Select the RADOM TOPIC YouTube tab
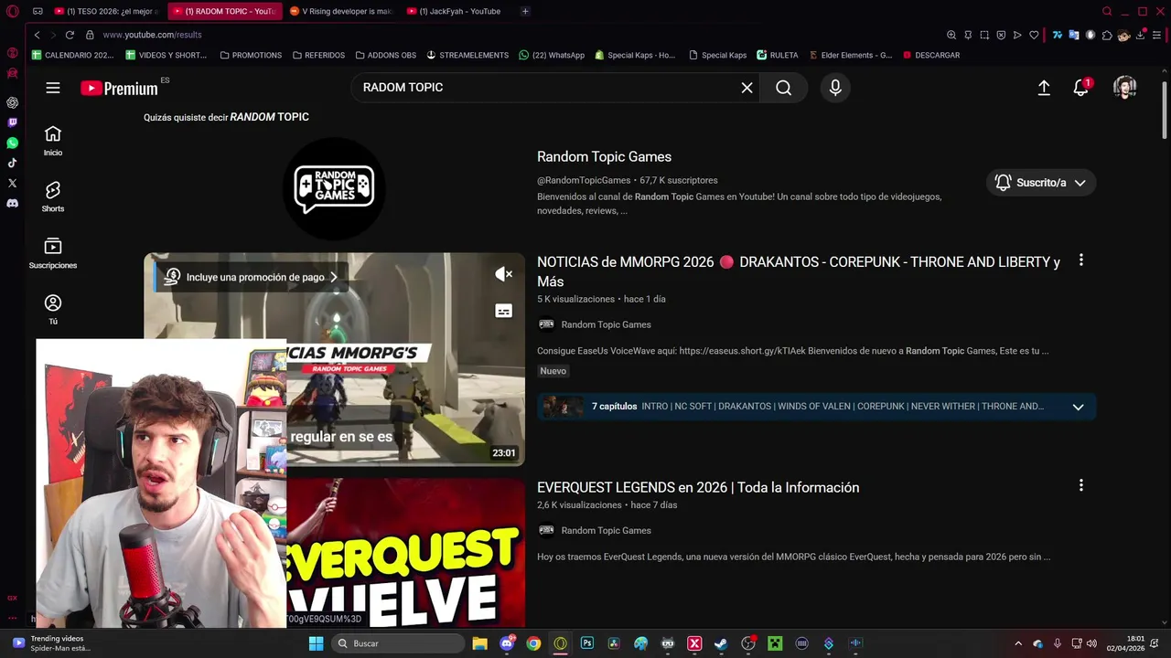The height and width of the screenshot is (658, 1171). pyautogui.click(x=224, y=11)
